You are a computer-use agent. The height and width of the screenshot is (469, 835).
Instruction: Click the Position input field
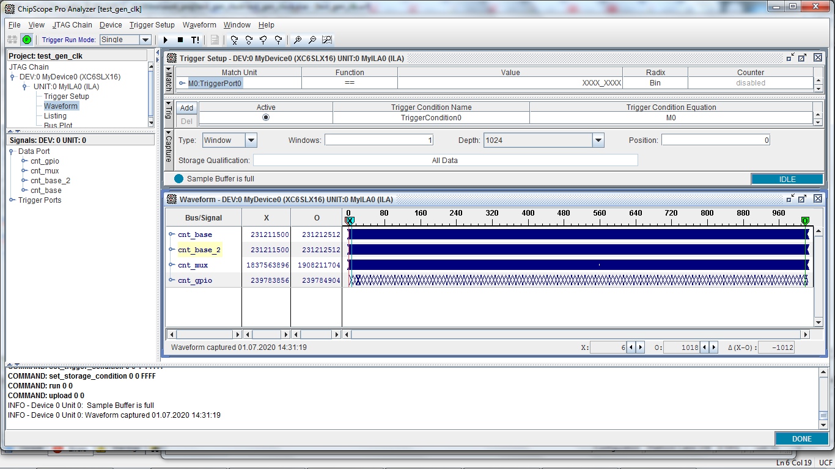[x=716, y=140]
